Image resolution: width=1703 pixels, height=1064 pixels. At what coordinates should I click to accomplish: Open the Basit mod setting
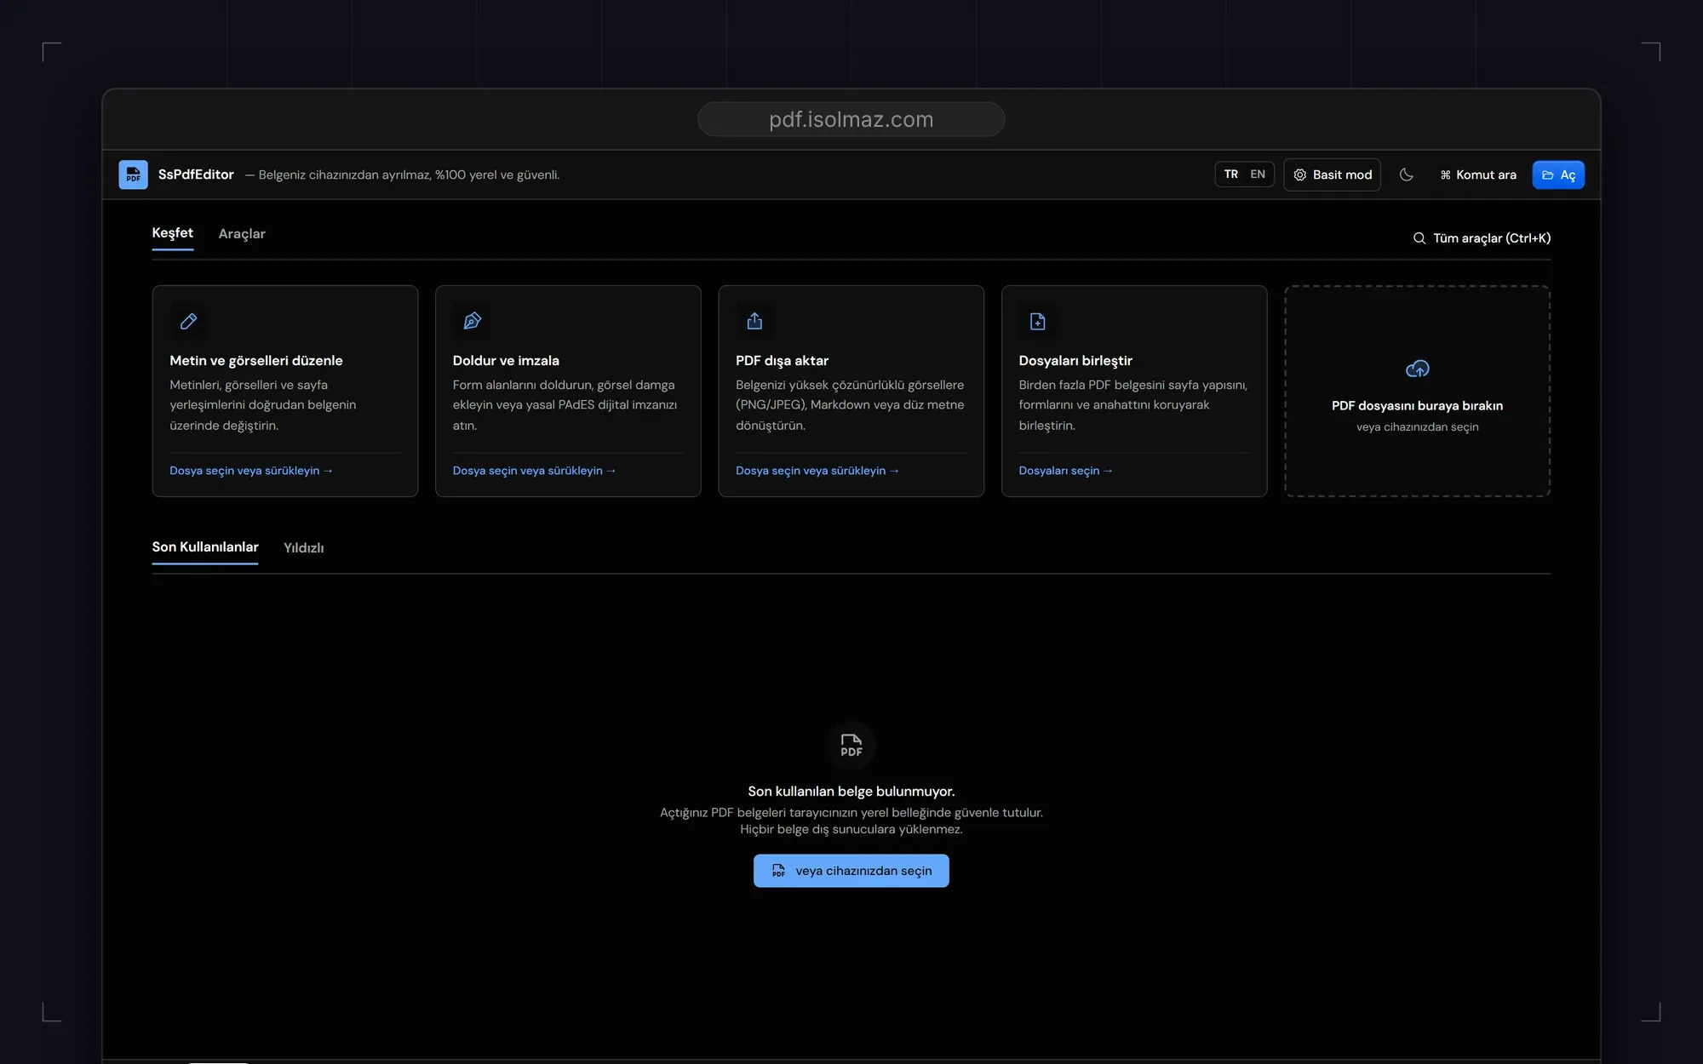point(1333,174)
